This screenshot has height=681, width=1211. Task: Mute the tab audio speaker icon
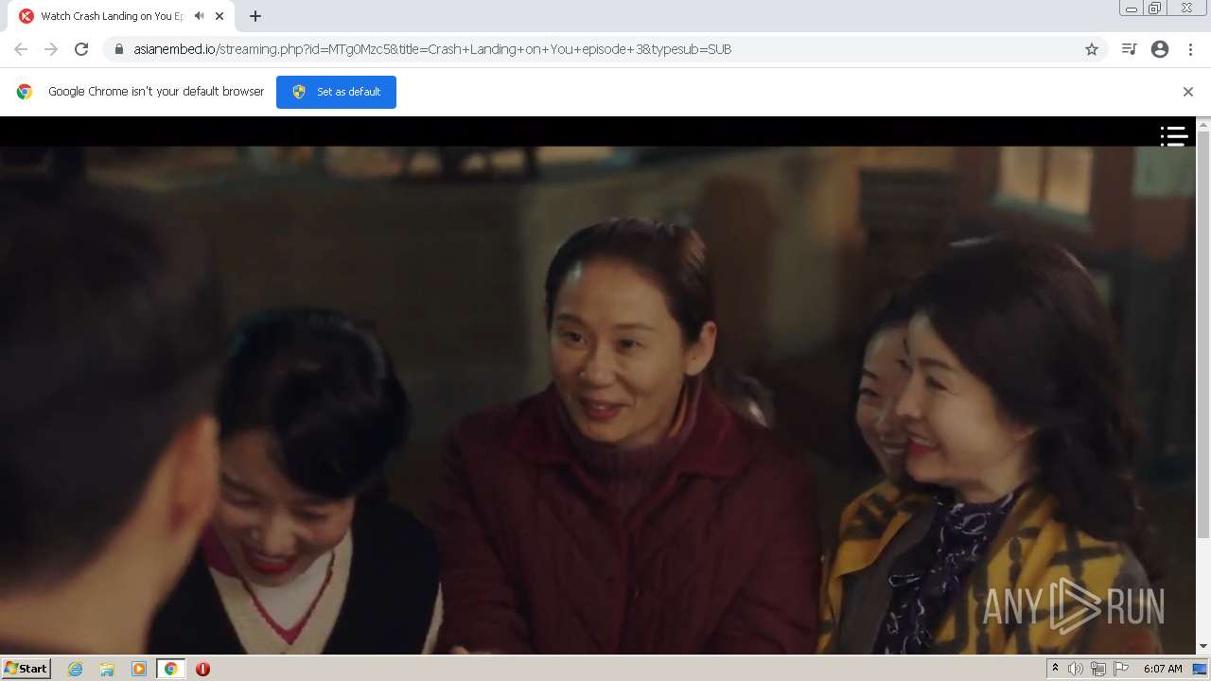coord(199,16)
